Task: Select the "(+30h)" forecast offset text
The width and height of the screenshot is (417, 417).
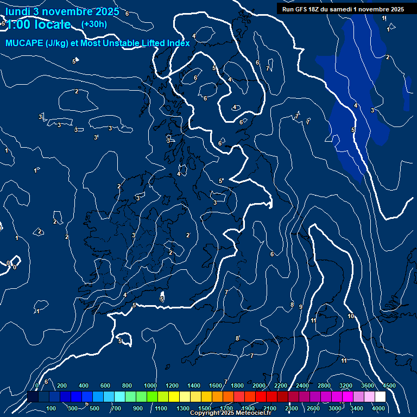Action: tap(94, 24)
